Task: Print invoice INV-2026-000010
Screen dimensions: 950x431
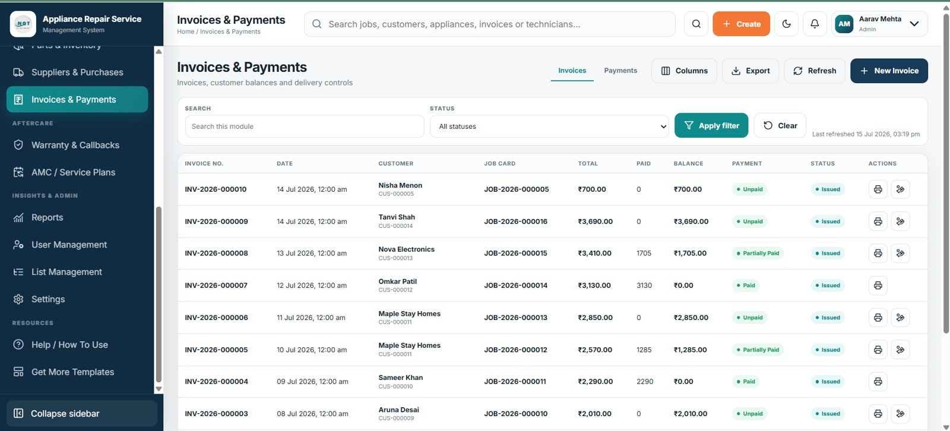Action: click(878, 189)
